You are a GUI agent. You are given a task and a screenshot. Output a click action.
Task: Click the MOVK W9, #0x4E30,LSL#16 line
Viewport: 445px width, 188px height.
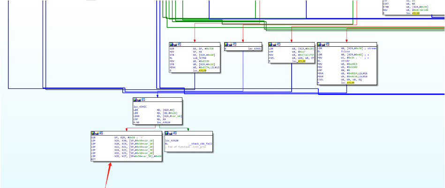[343, 77]
